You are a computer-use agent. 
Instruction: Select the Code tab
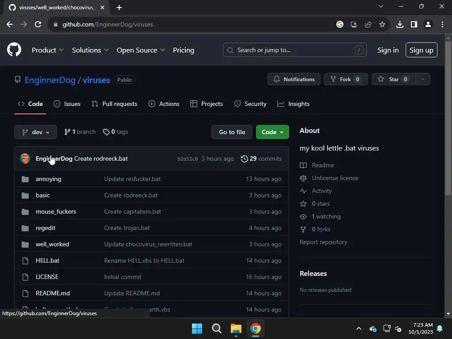click(x=30, y=104)
